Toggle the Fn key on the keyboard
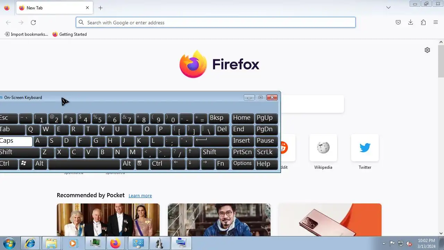Viewport: 444px width, 250px height. (x=222, y=164)
